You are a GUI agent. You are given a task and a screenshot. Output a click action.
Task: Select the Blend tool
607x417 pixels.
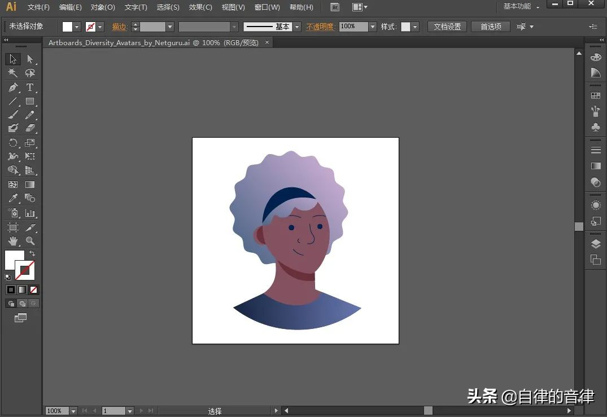30,198
